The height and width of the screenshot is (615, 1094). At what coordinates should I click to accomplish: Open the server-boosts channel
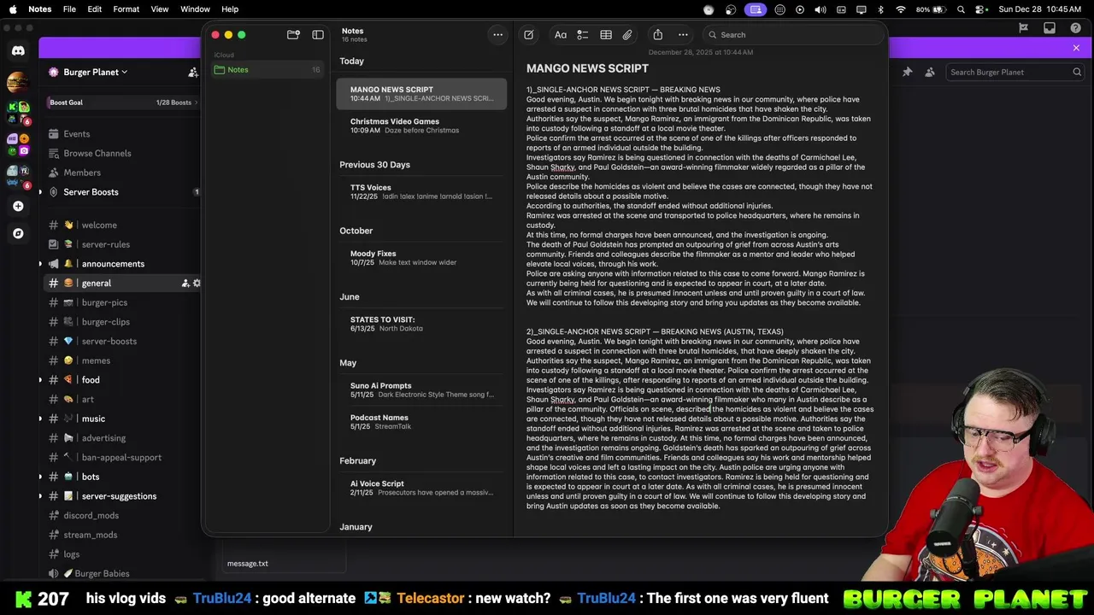pos(109,342)
